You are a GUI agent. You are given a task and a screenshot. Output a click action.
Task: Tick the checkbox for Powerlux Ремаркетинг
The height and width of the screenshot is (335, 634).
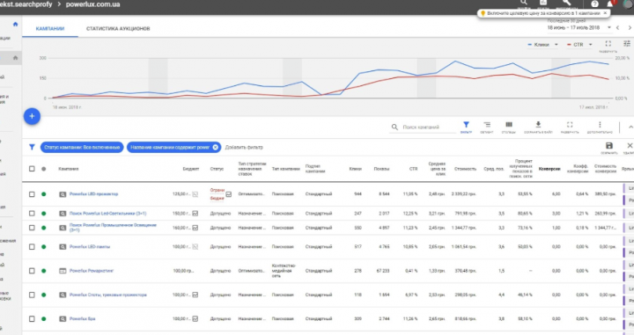32,271
